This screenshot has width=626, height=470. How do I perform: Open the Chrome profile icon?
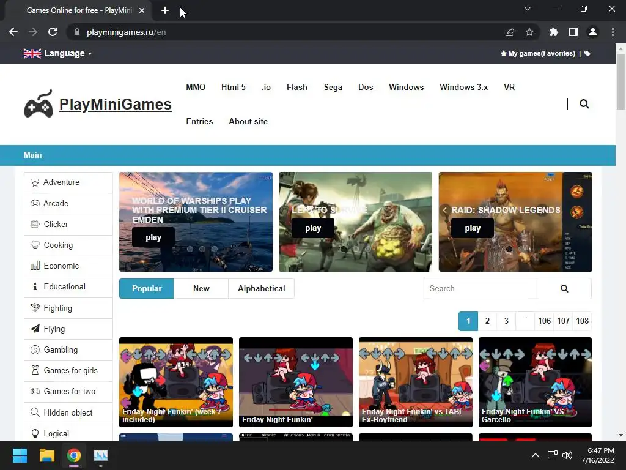(x=593, y=32)
